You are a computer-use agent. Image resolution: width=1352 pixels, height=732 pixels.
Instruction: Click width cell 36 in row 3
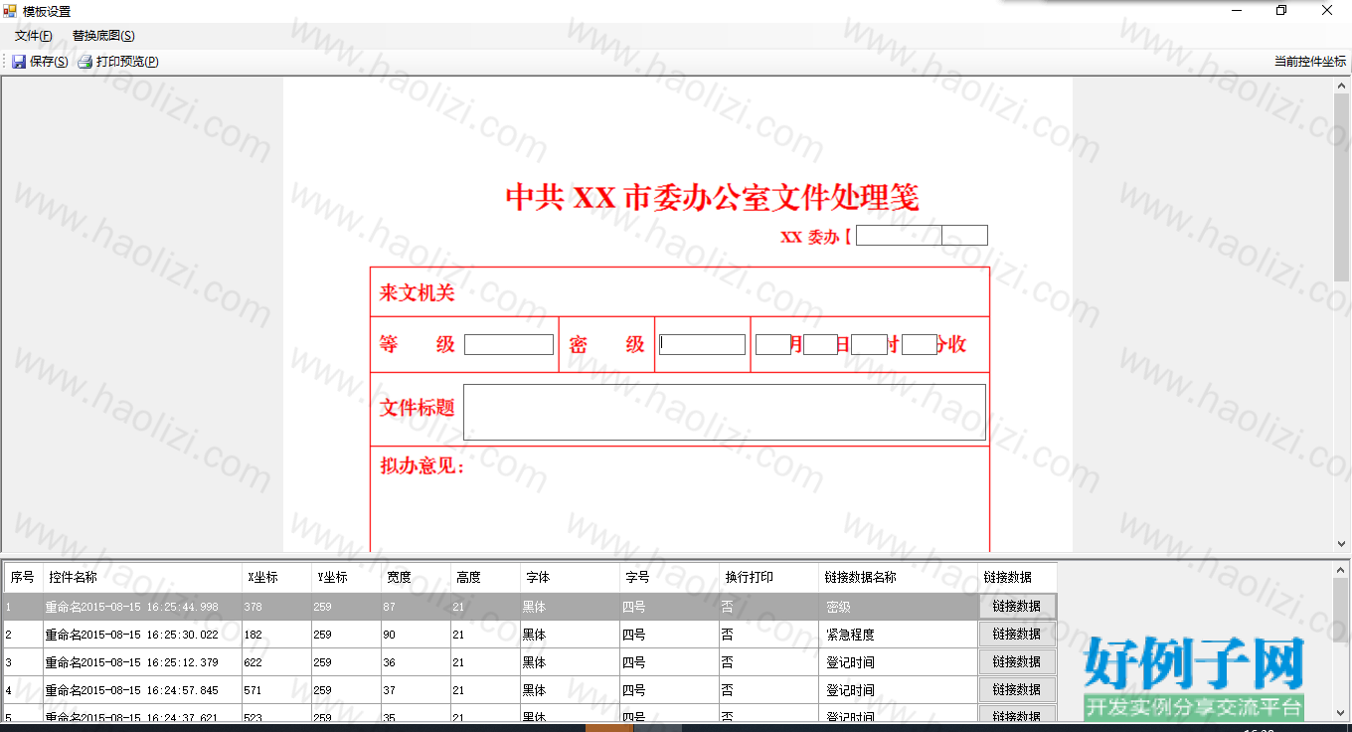point(416,662)
